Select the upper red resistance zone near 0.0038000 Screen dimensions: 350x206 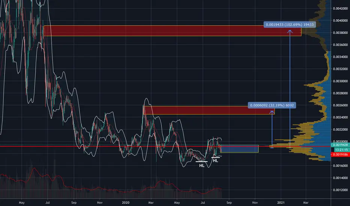pos(172,31)
